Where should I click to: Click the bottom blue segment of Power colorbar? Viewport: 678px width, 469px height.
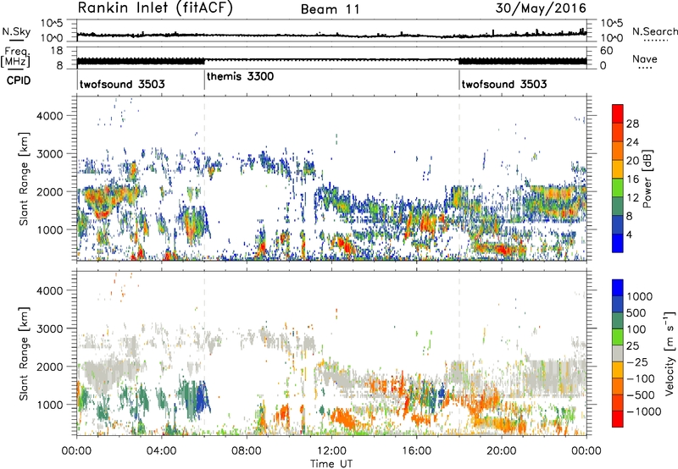pyautogui.click(x=618, y=243)
